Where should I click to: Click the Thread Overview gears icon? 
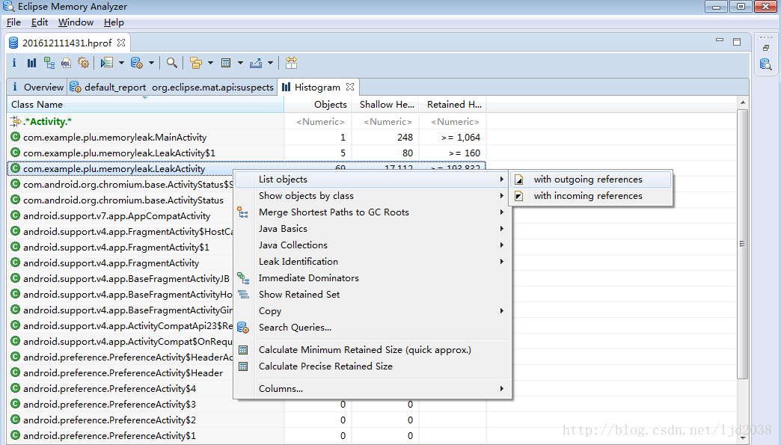pyautogui.click(x=83, y=63)
